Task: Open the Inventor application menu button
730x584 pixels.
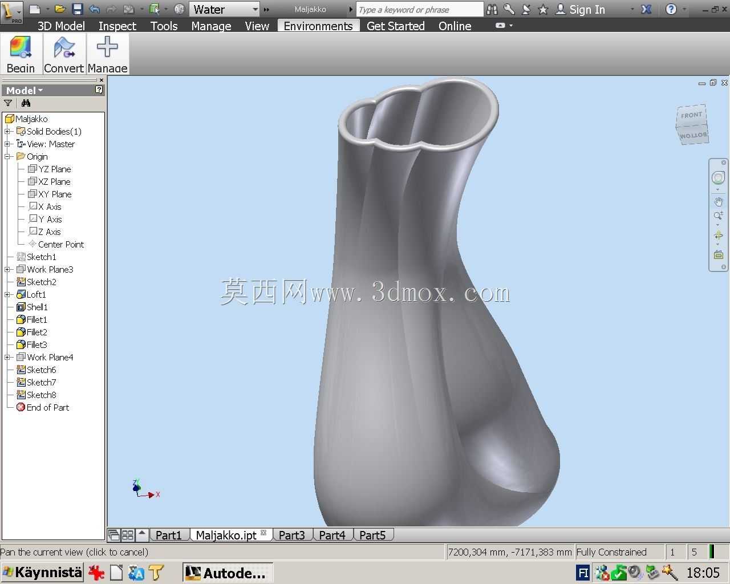Action: [11, 11]
